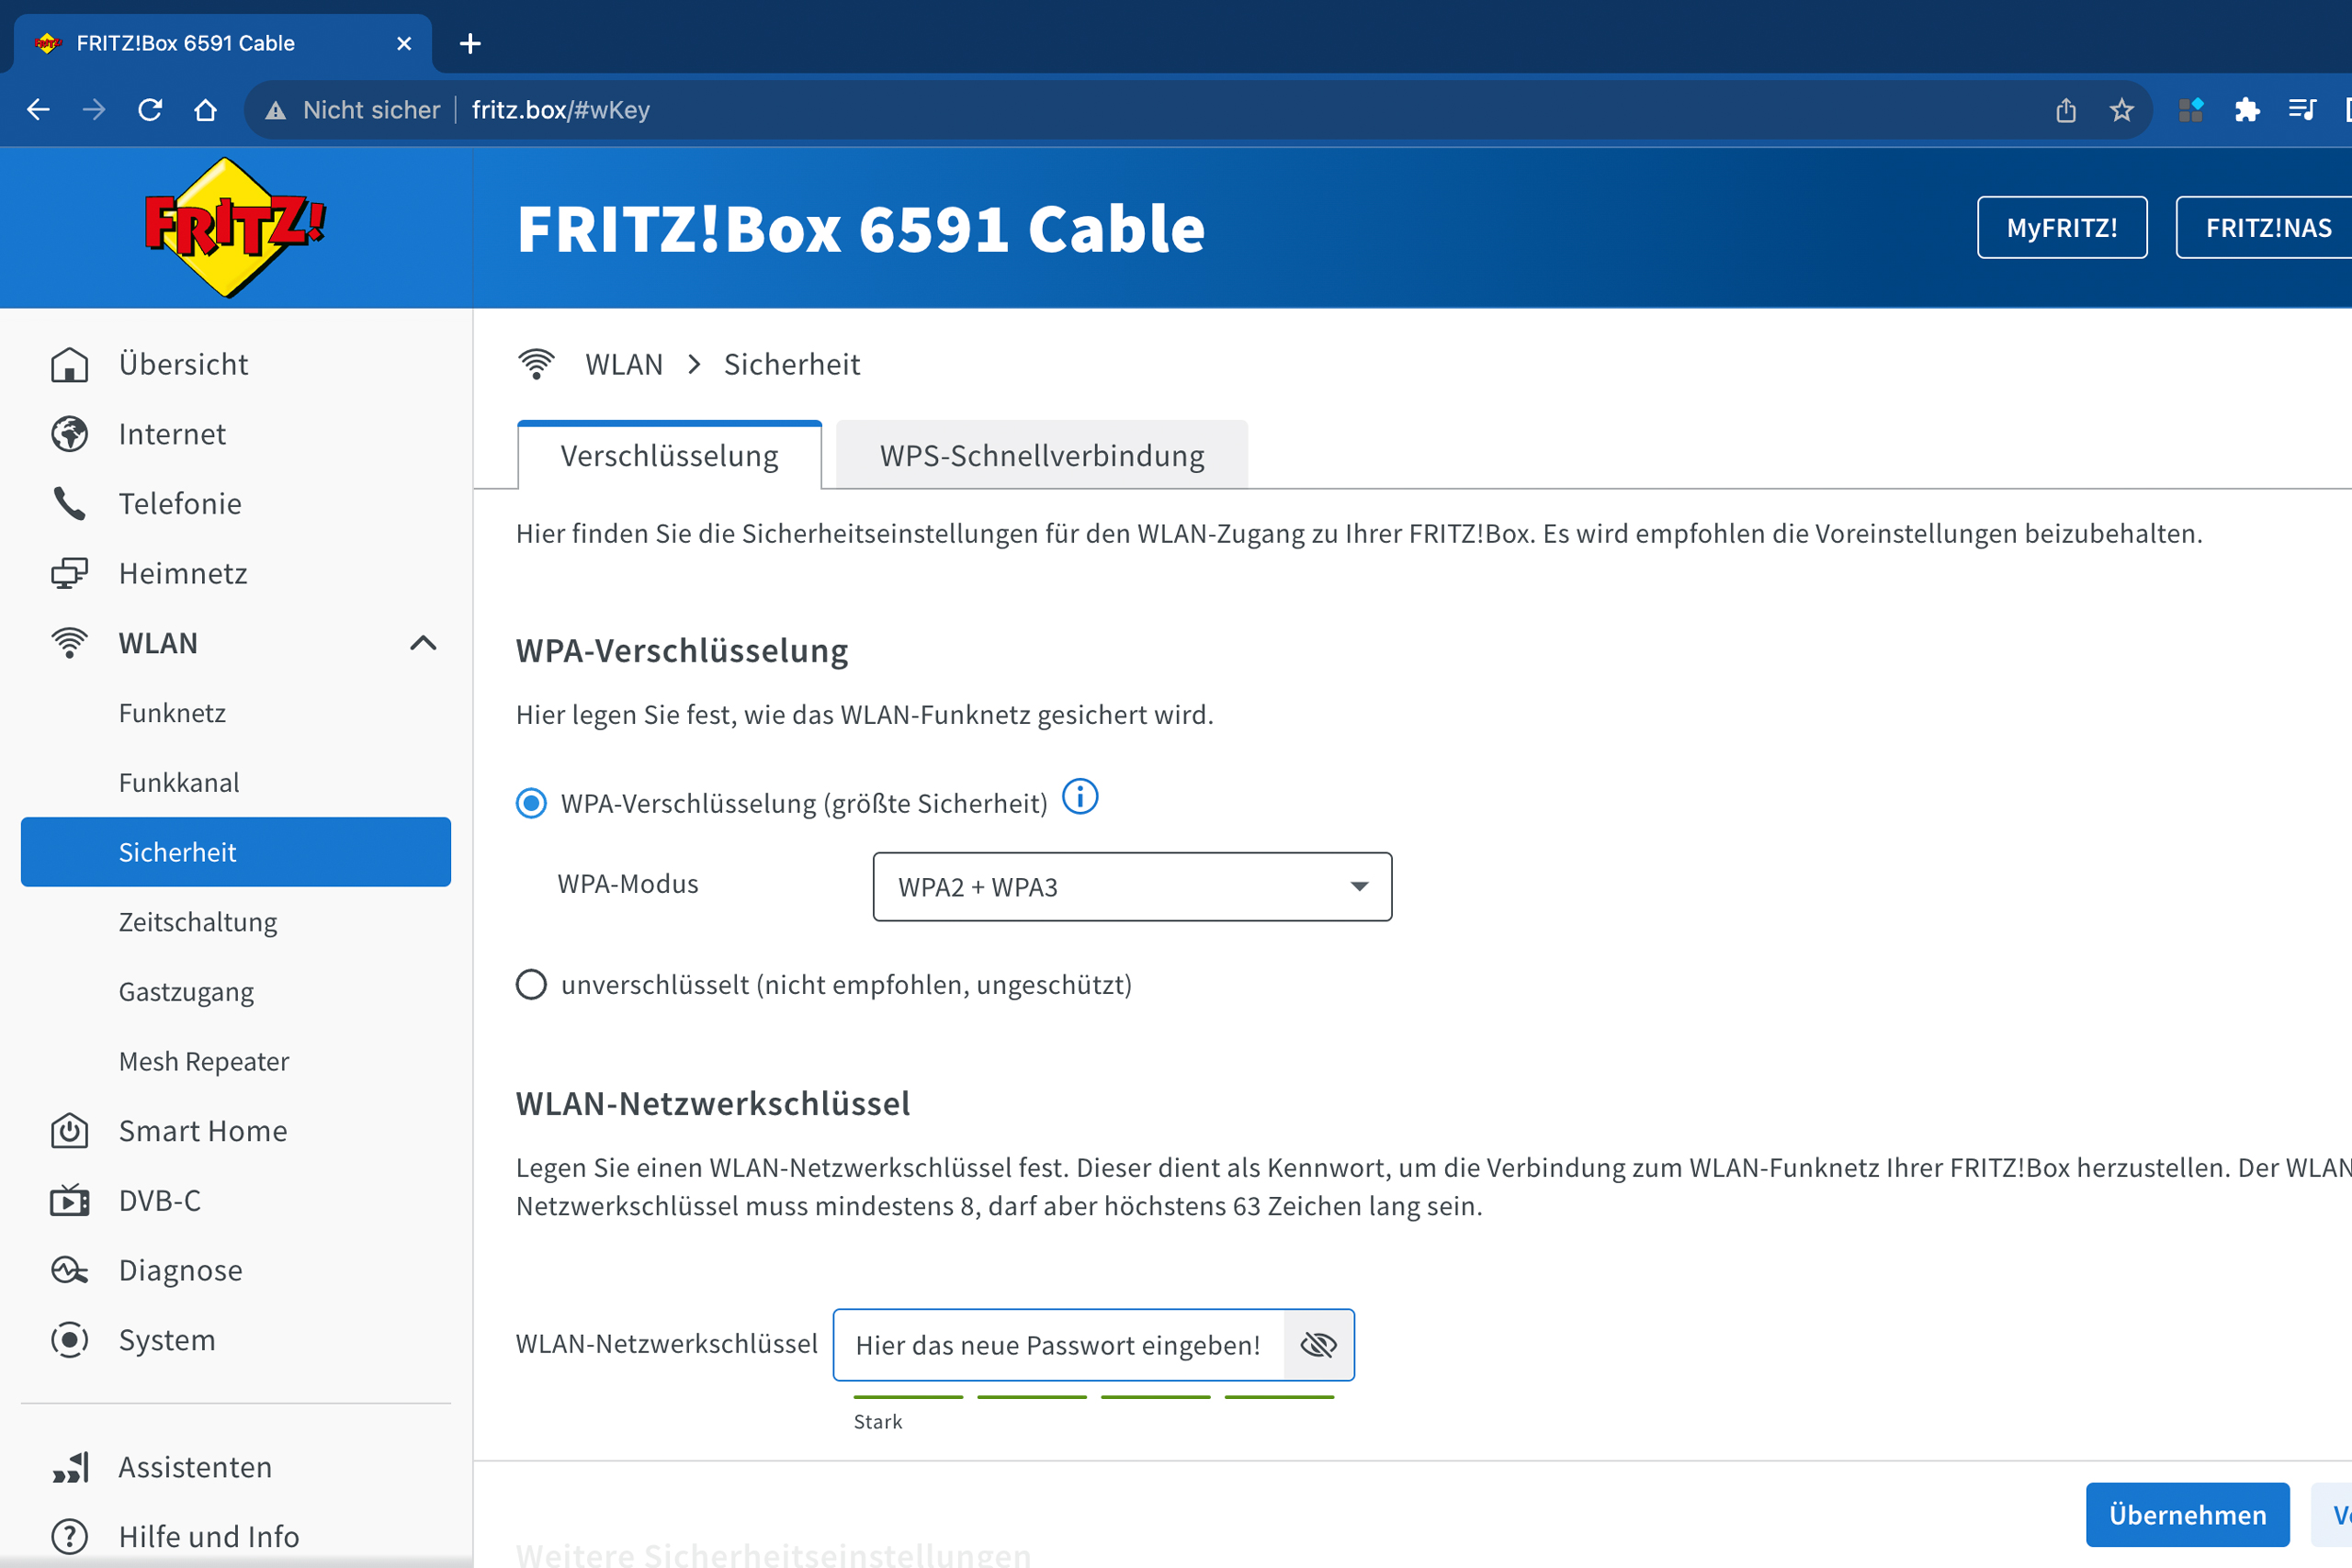Screen dimensions: 2352x1568
Task: Open Gastzugang in WLAN submenu
Action: (186, 992)
